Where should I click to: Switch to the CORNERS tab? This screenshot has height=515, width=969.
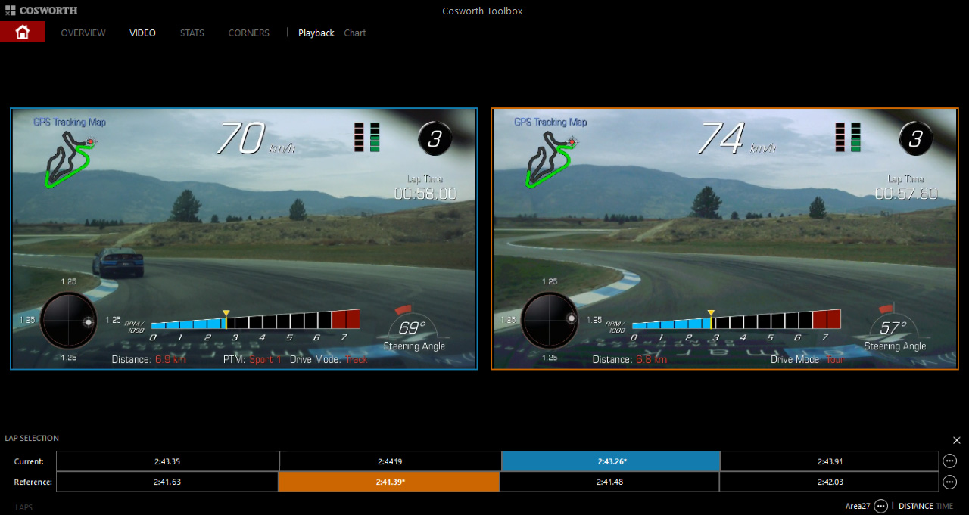tap(248, 33)
